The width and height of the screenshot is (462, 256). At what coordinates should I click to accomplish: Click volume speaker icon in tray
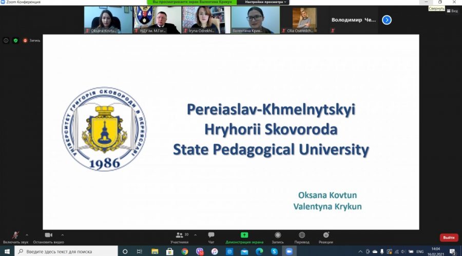[403, 251]
